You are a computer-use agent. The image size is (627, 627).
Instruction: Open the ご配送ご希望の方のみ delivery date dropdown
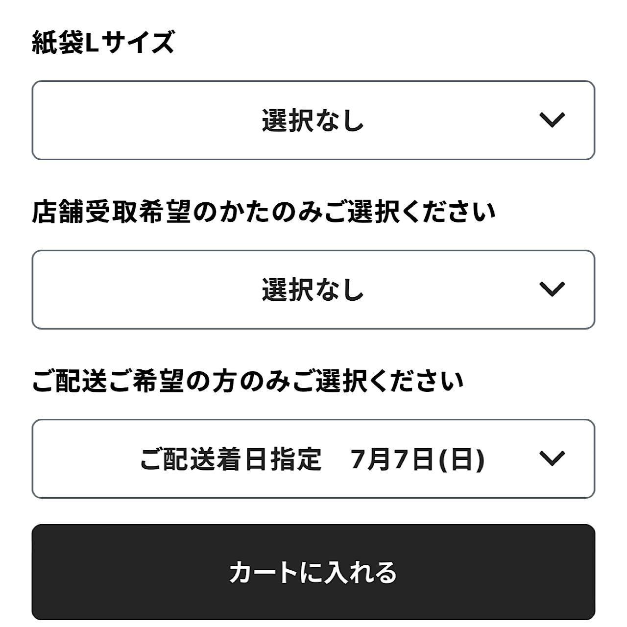click(313, 458)
